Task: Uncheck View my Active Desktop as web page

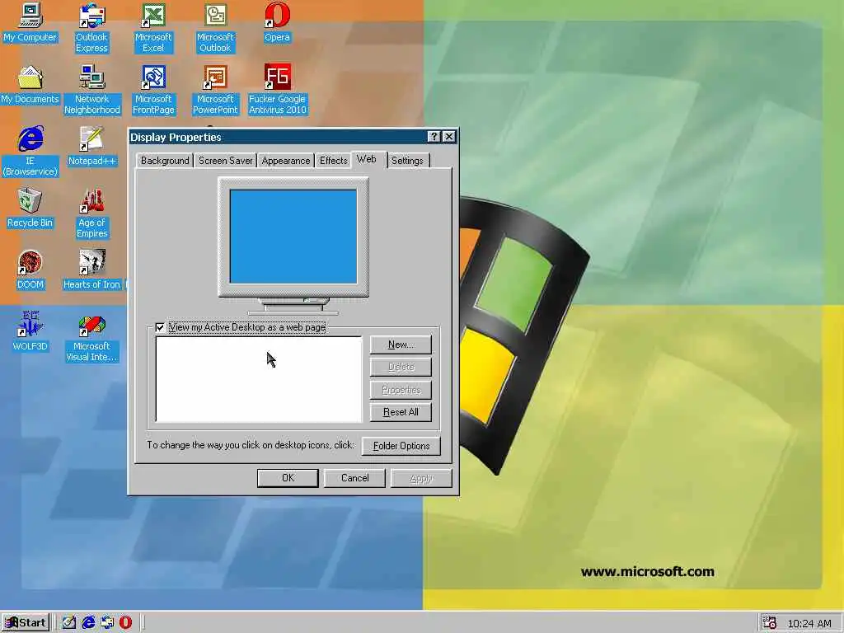Action: pos(160,327)
